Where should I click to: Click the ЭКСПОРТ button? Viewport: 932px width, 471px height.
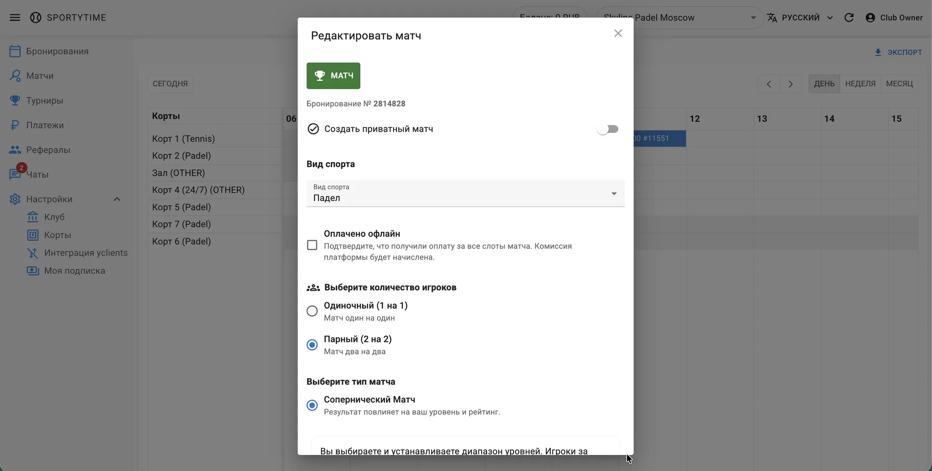point(898,52)
